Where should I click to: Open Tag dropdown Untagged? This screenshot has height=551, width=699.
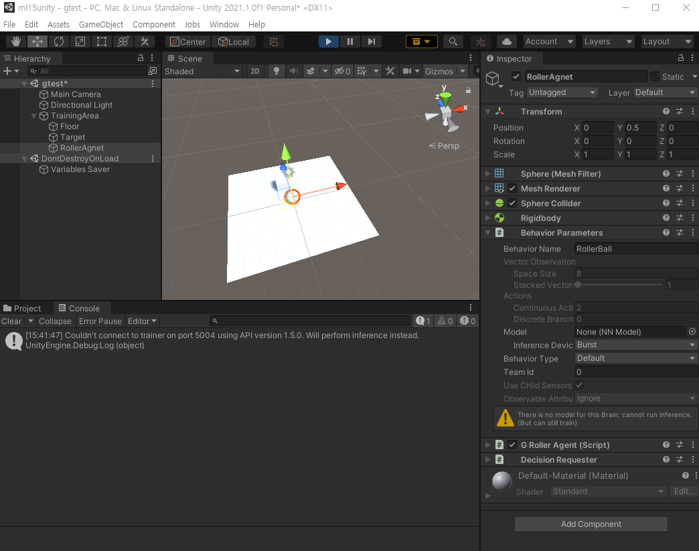562,92
